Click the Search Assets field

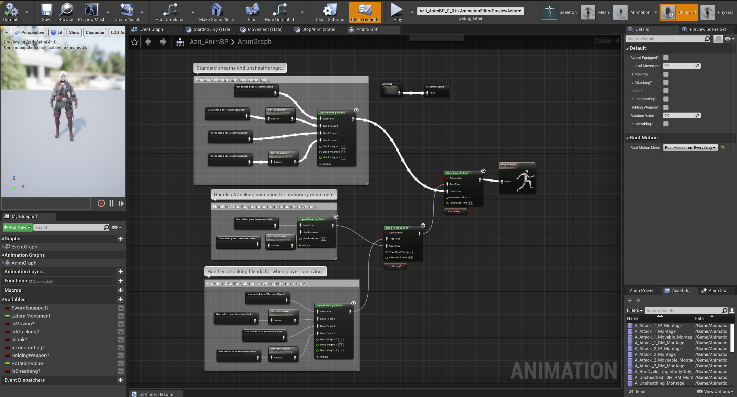coord(685,310)
